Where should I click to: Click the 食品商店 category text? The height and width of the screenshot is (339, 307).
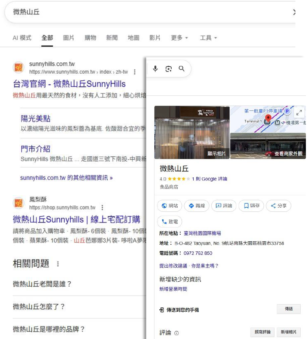coord(169,187)
